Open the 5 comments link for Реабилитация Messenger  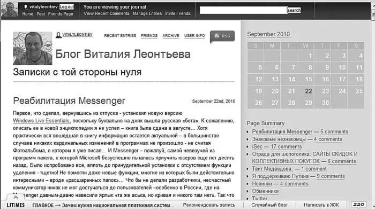[x=334, y=131]
